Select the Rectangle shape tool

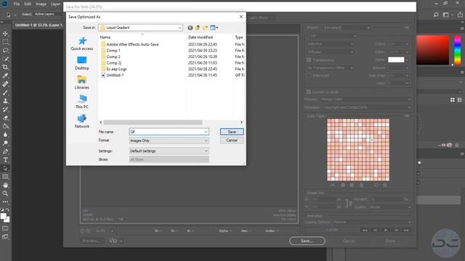click(x=5, y=177)
